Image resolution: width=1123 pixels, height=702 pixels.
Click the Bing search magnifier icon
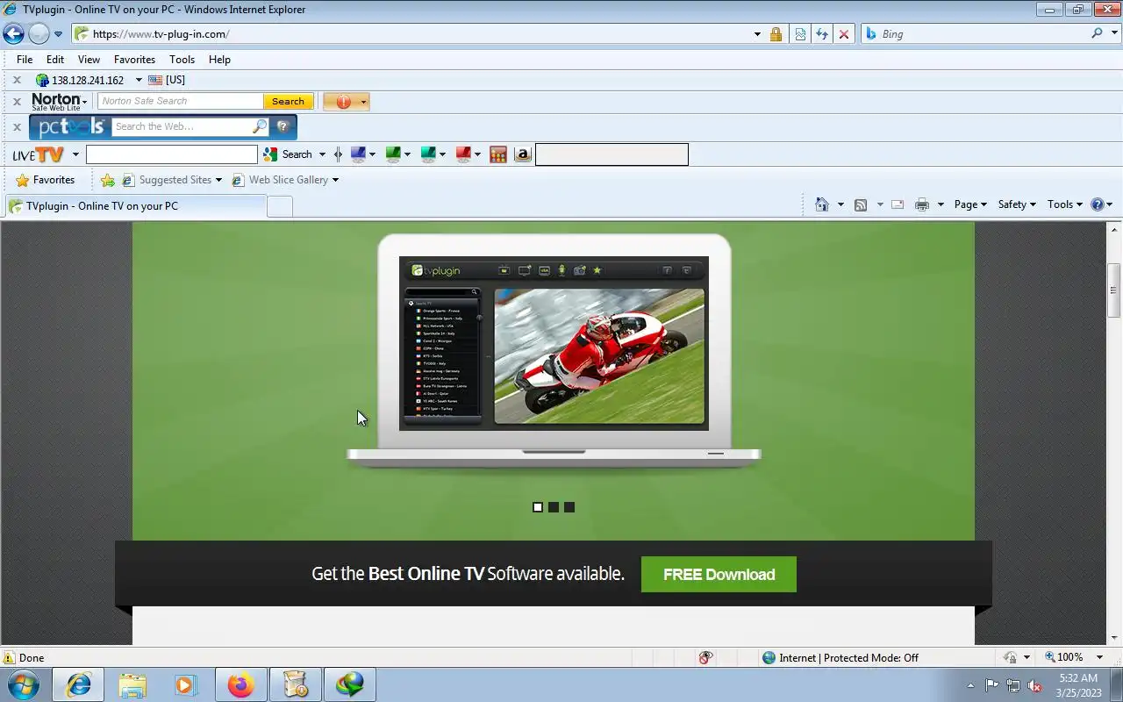pos(1097,33)
